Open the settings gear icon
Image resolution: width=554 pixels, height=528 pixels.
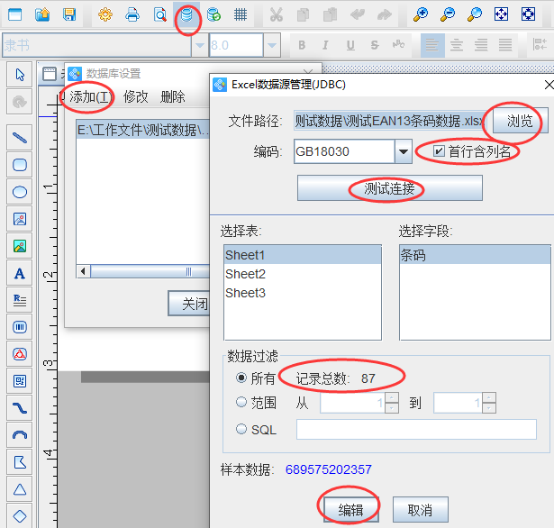pyautogui.click(x=105, y=14)
